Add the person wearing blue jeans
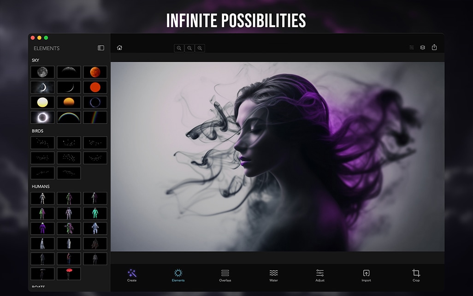This screenshot has height=296, width=473. click(69, 259)
